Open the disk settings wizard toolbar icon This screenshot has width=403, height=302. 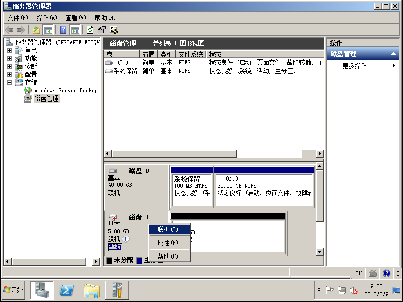point(114,30)
